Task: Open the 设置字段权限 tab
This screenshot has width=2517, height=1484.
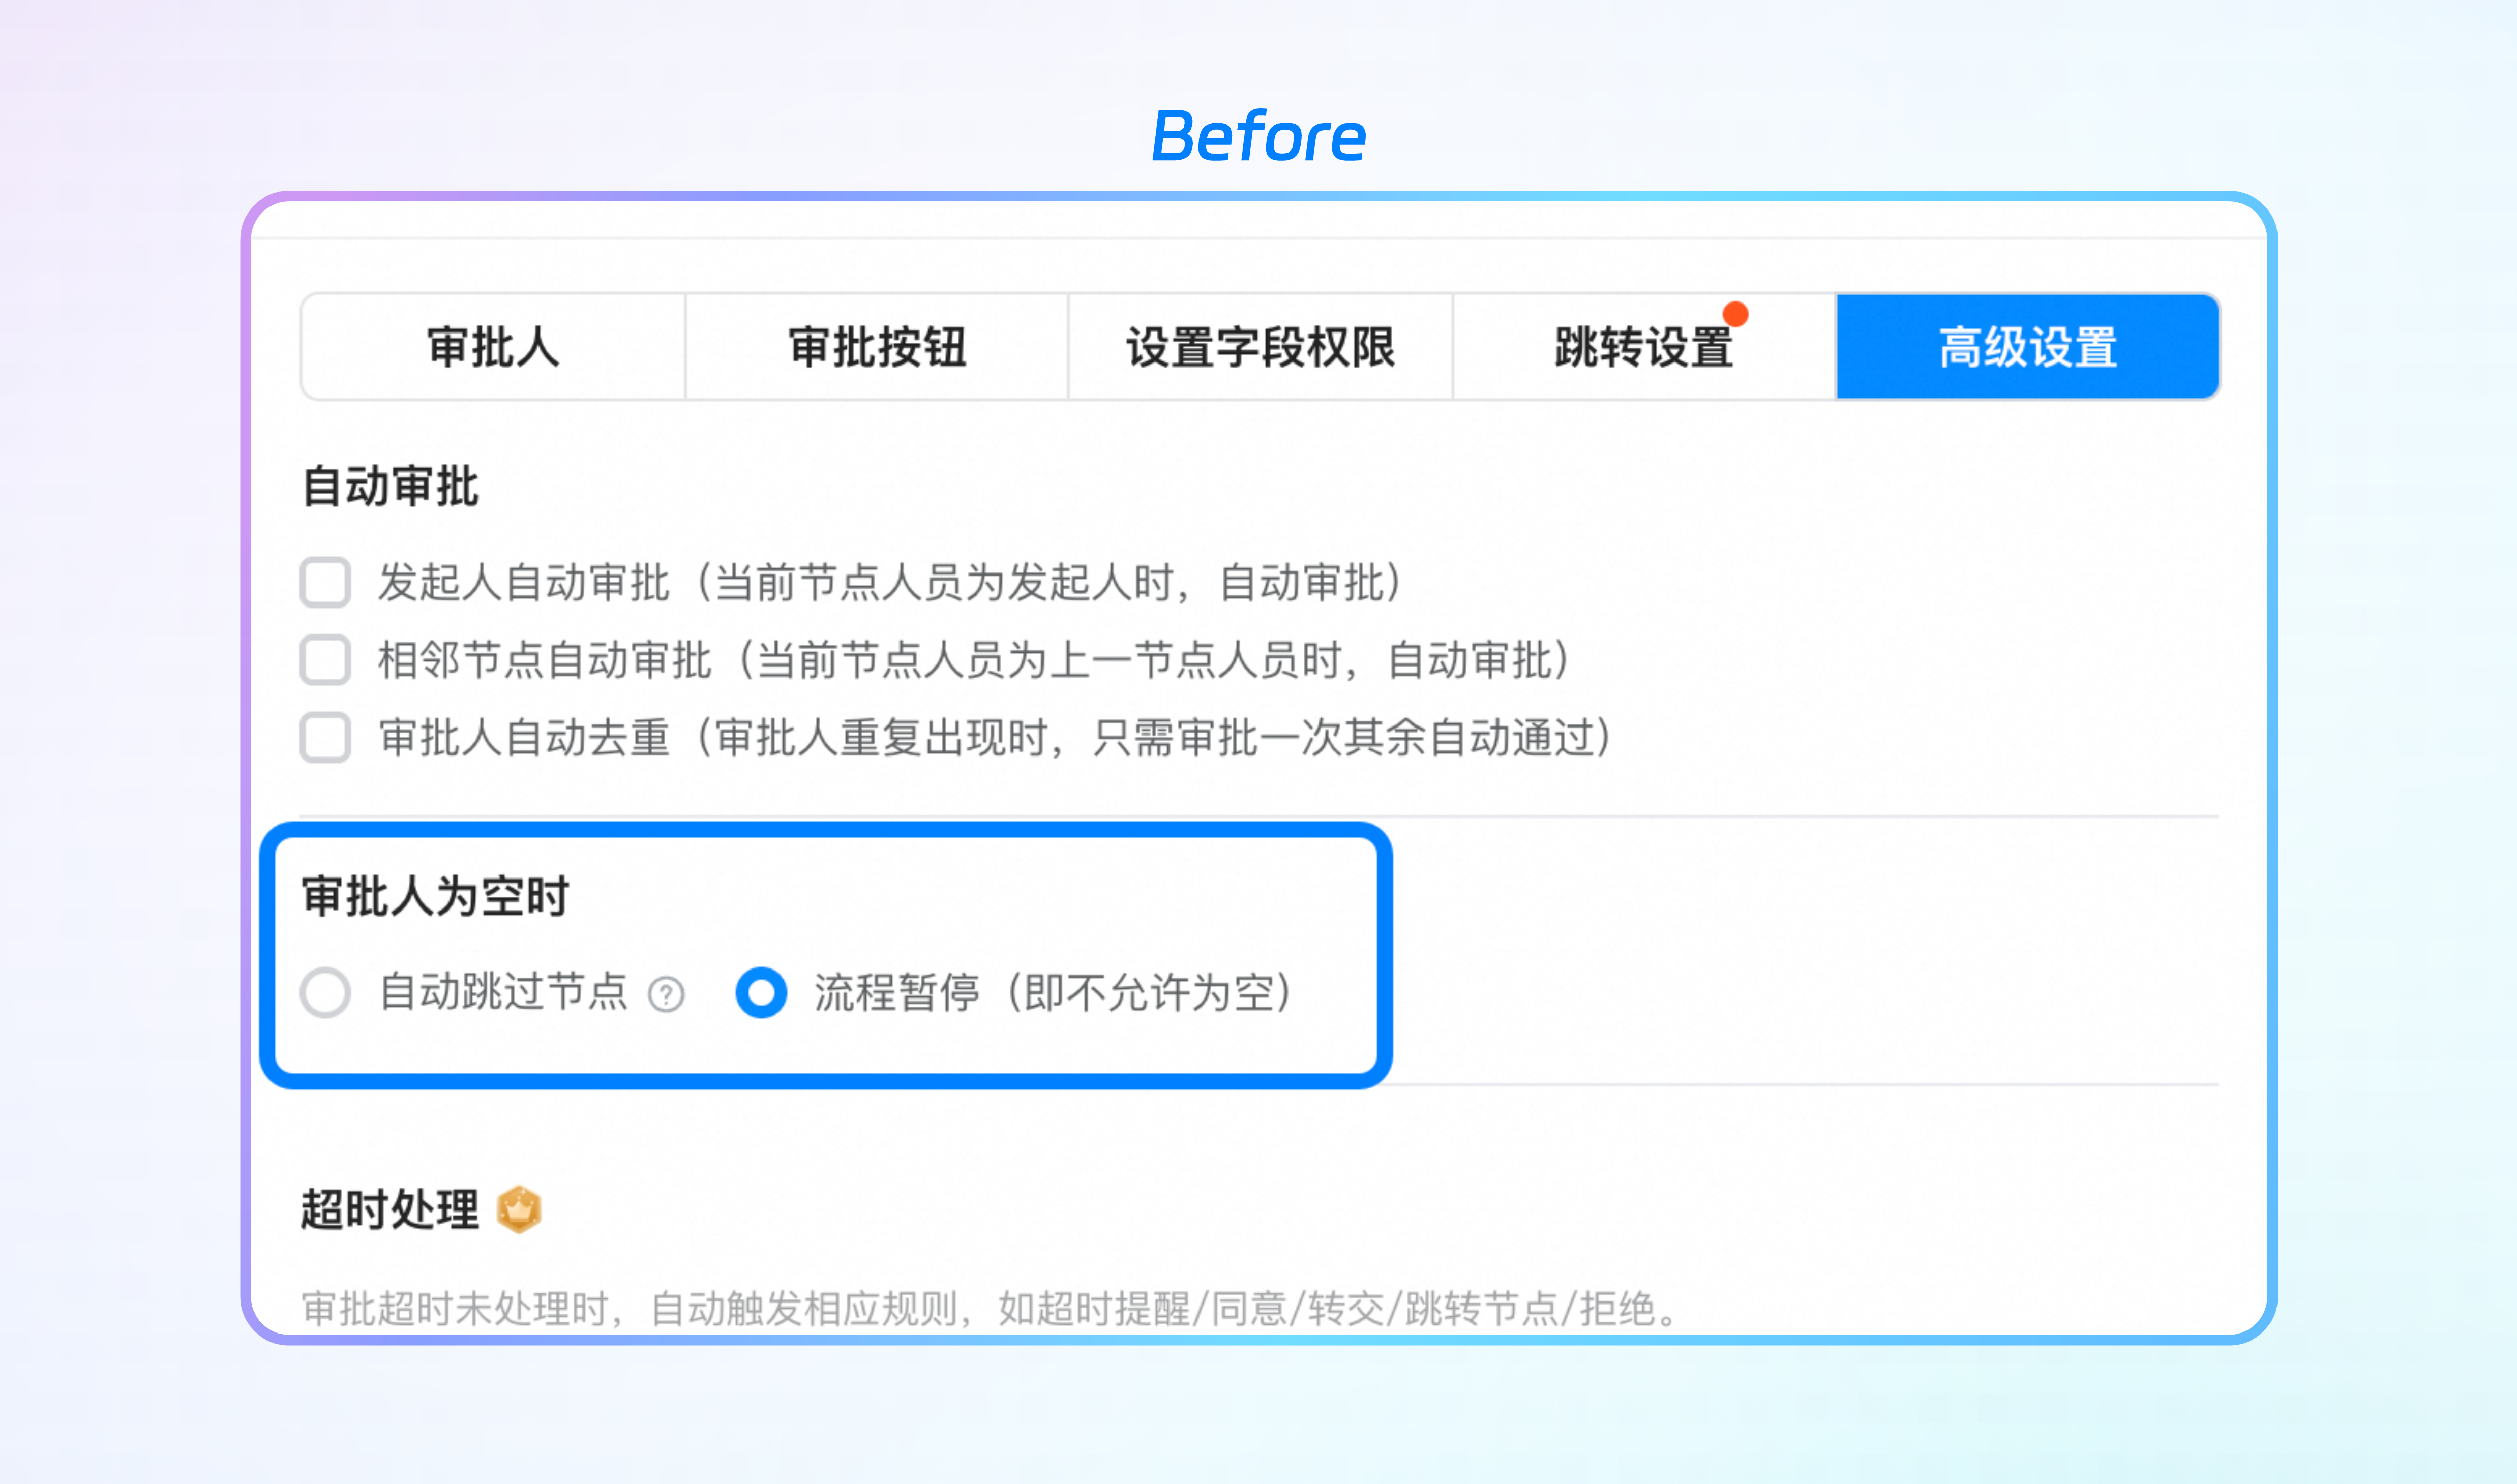Action: tap(1260, 347)
